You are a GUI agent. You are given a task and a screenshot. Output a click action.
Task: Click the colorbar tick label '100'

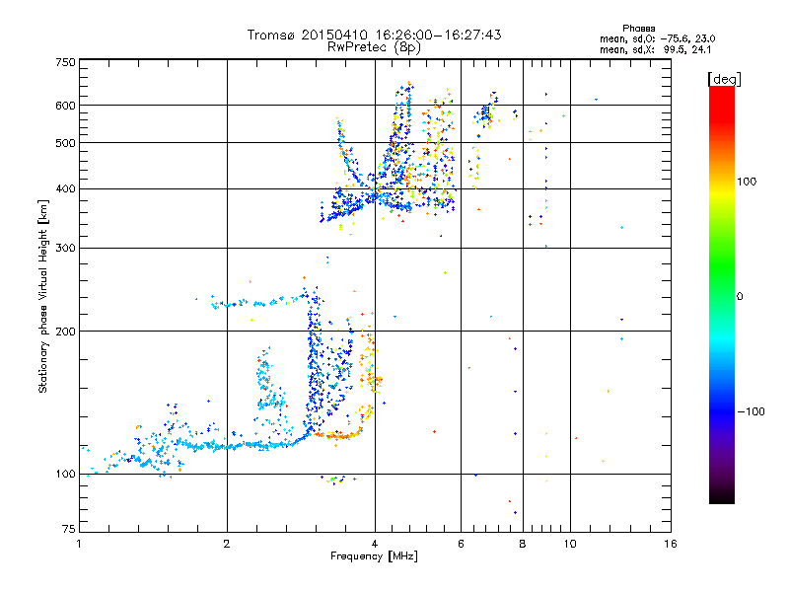pyautogui.click(x=747, y=182)
